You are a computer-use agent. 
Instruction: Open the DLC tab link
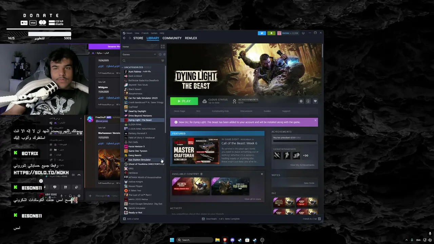coord(198,111)
